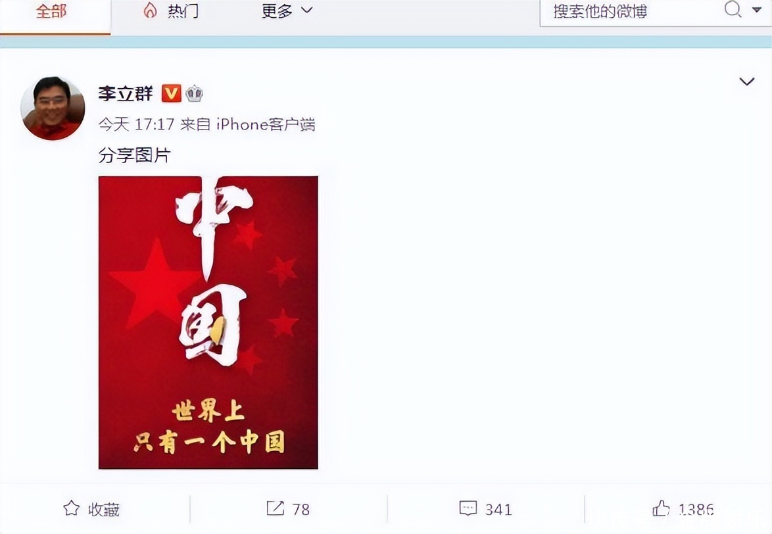Expand the post options chevron
The height and width of the screenshot is (534, 772).
click(747, 82)
